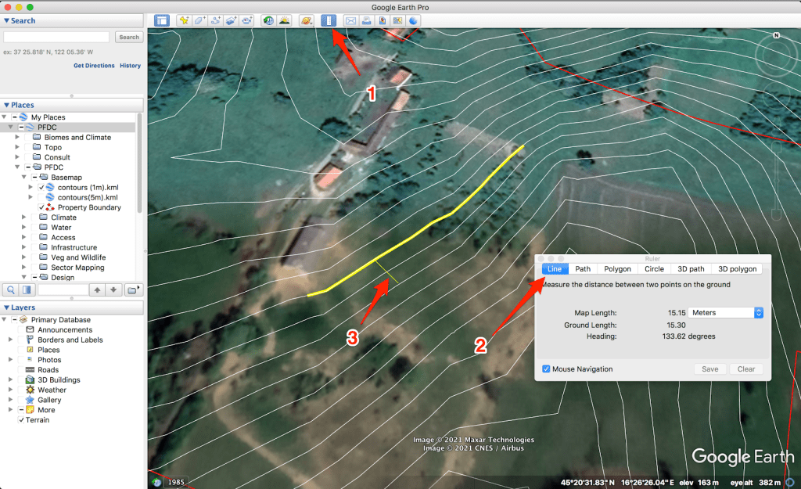801x489 pixels.
Task: Open the planet switcher toolbar icon
Action: point(306,20)
